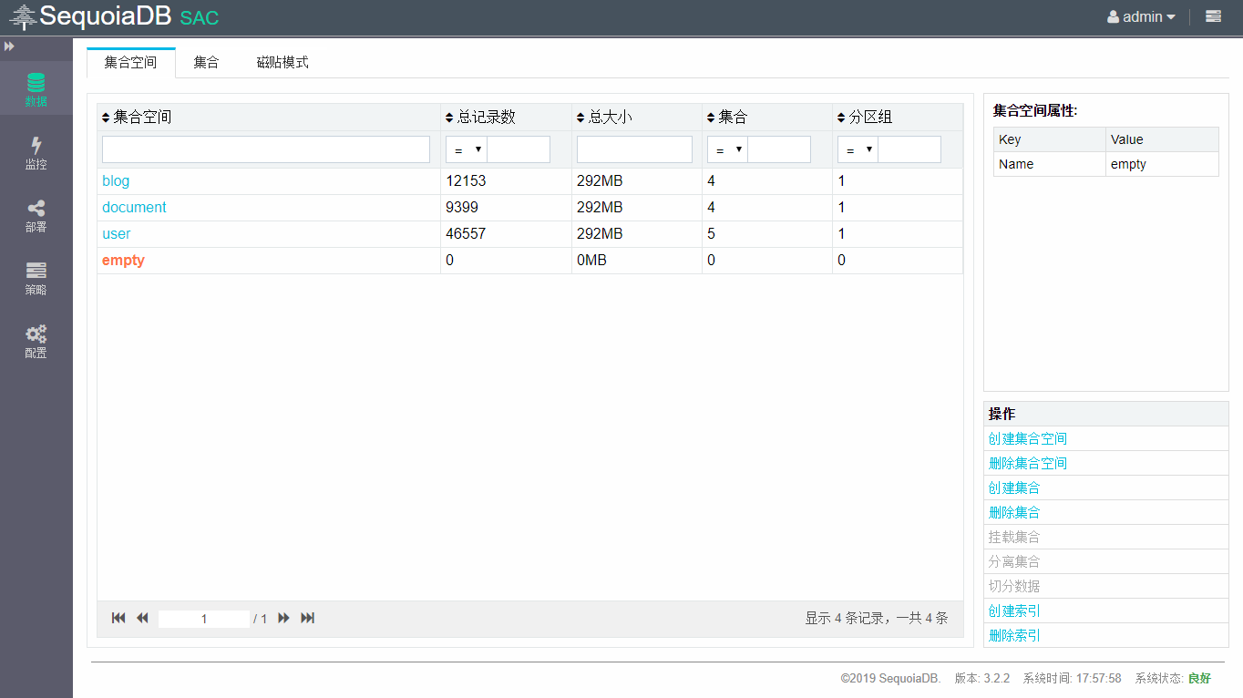Go to the next page of results
Image resolution: width=1243 pixels, height=698 pixels.
tap(283, 618)
